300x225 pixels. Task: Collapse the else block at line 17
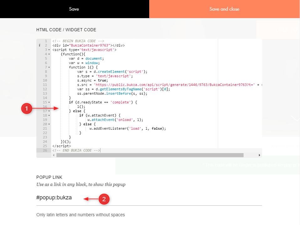(x=49, y=111)
